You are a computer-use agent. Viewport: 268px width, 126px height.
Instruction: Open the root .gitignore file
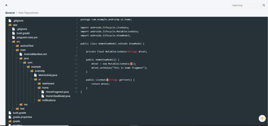coord(18,21)
